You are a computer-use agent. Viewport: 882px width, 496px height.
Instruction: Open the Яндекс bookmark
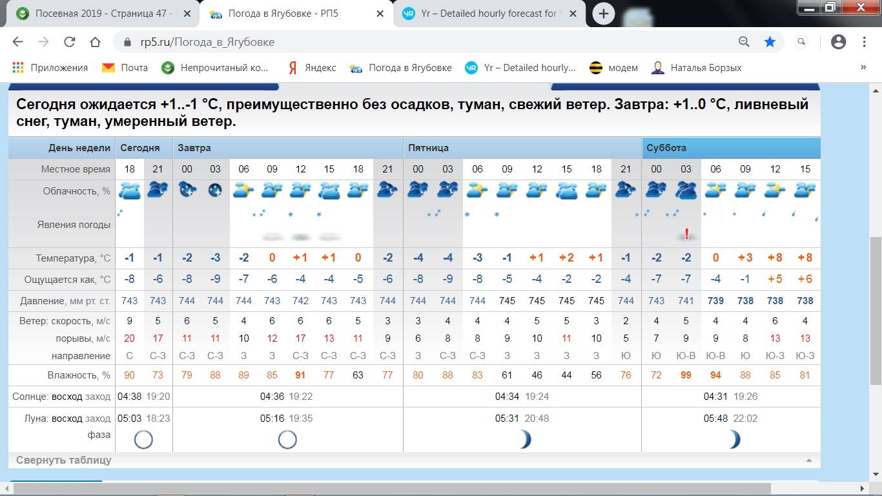point(313,68)
